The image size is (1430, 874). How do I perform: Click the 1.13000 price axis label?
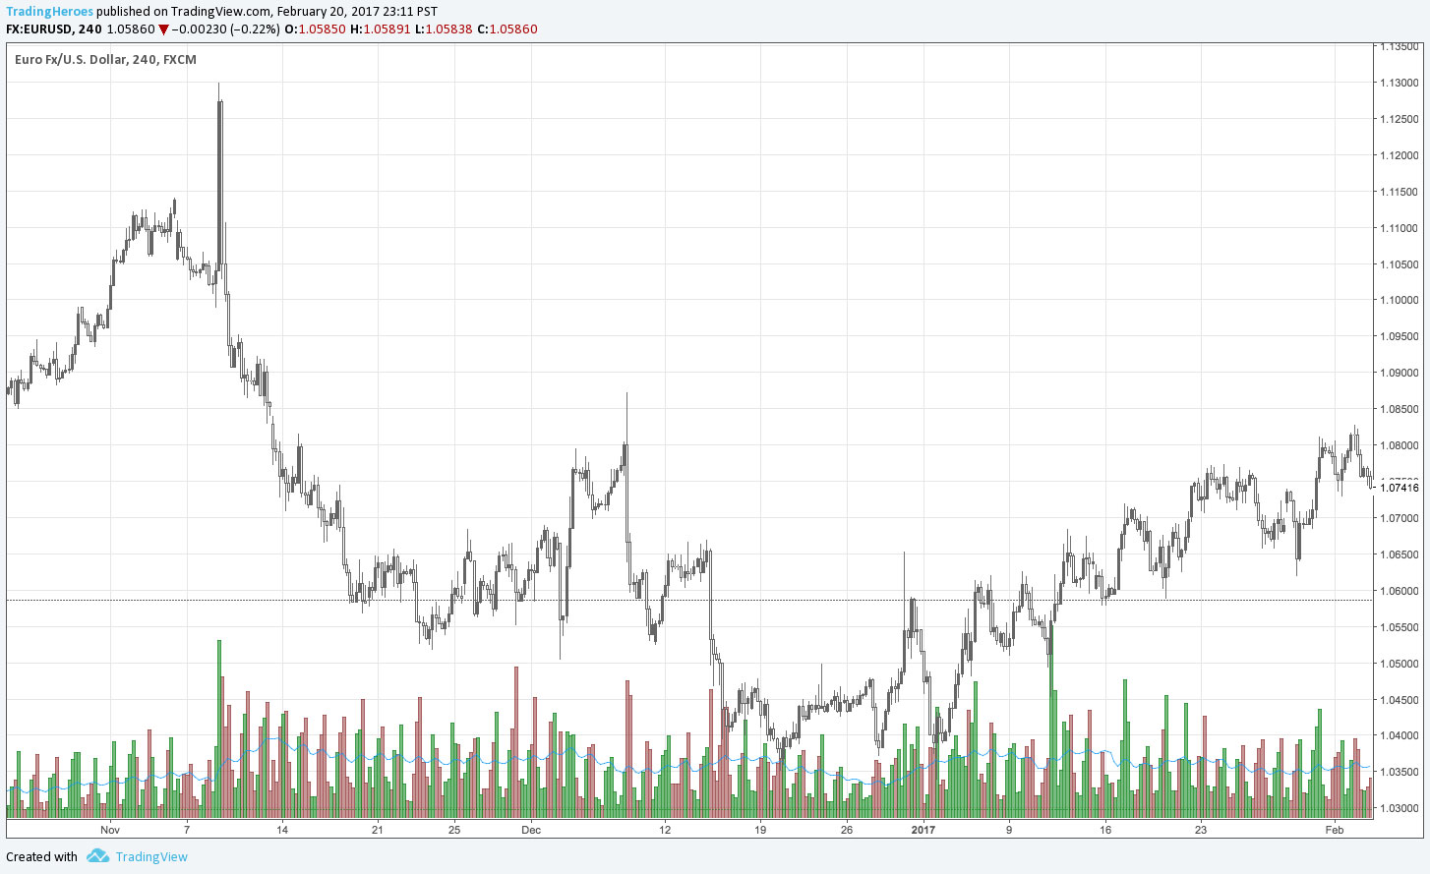pyautogui.click(x=1400, y=83)
